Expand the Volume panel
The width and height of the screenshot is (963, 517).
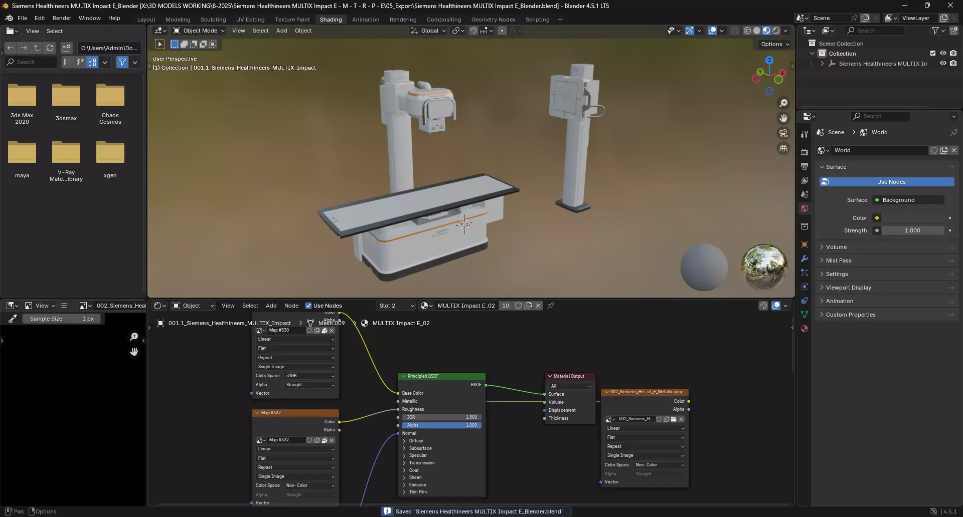click(836, 247)
